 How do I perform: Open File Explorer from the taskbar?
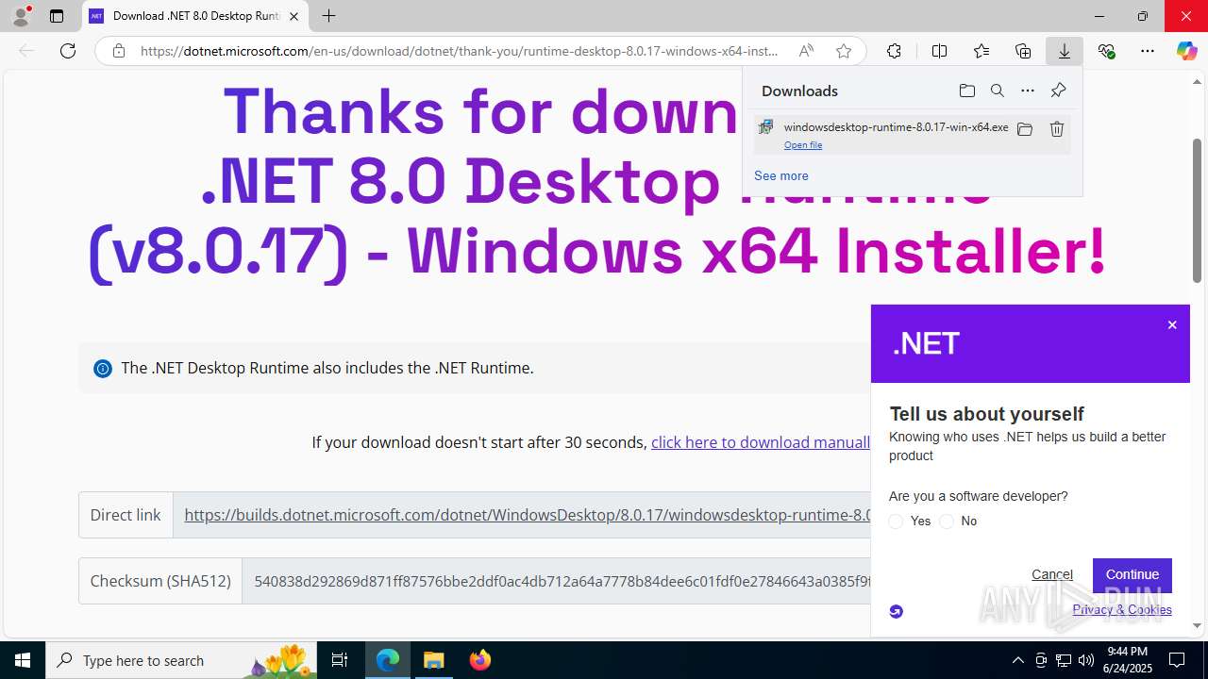coord(433,660)
